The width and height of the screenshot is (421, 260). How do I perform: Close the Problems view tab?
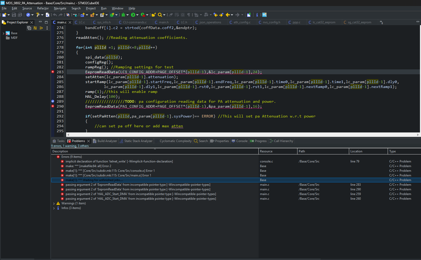(88, 141)
